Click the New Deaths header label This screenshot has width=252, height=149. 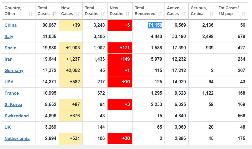point(116,11)
